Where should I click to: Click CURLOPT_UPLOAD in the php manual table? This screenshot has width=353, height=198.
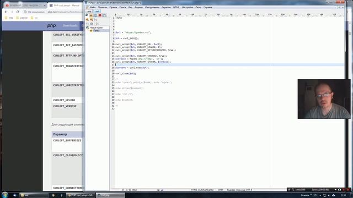64,100
